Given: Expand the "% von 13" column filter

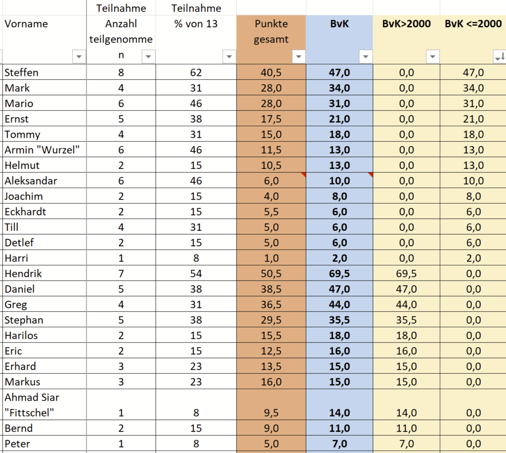Looking at the screenshot, I should point(229,57).
